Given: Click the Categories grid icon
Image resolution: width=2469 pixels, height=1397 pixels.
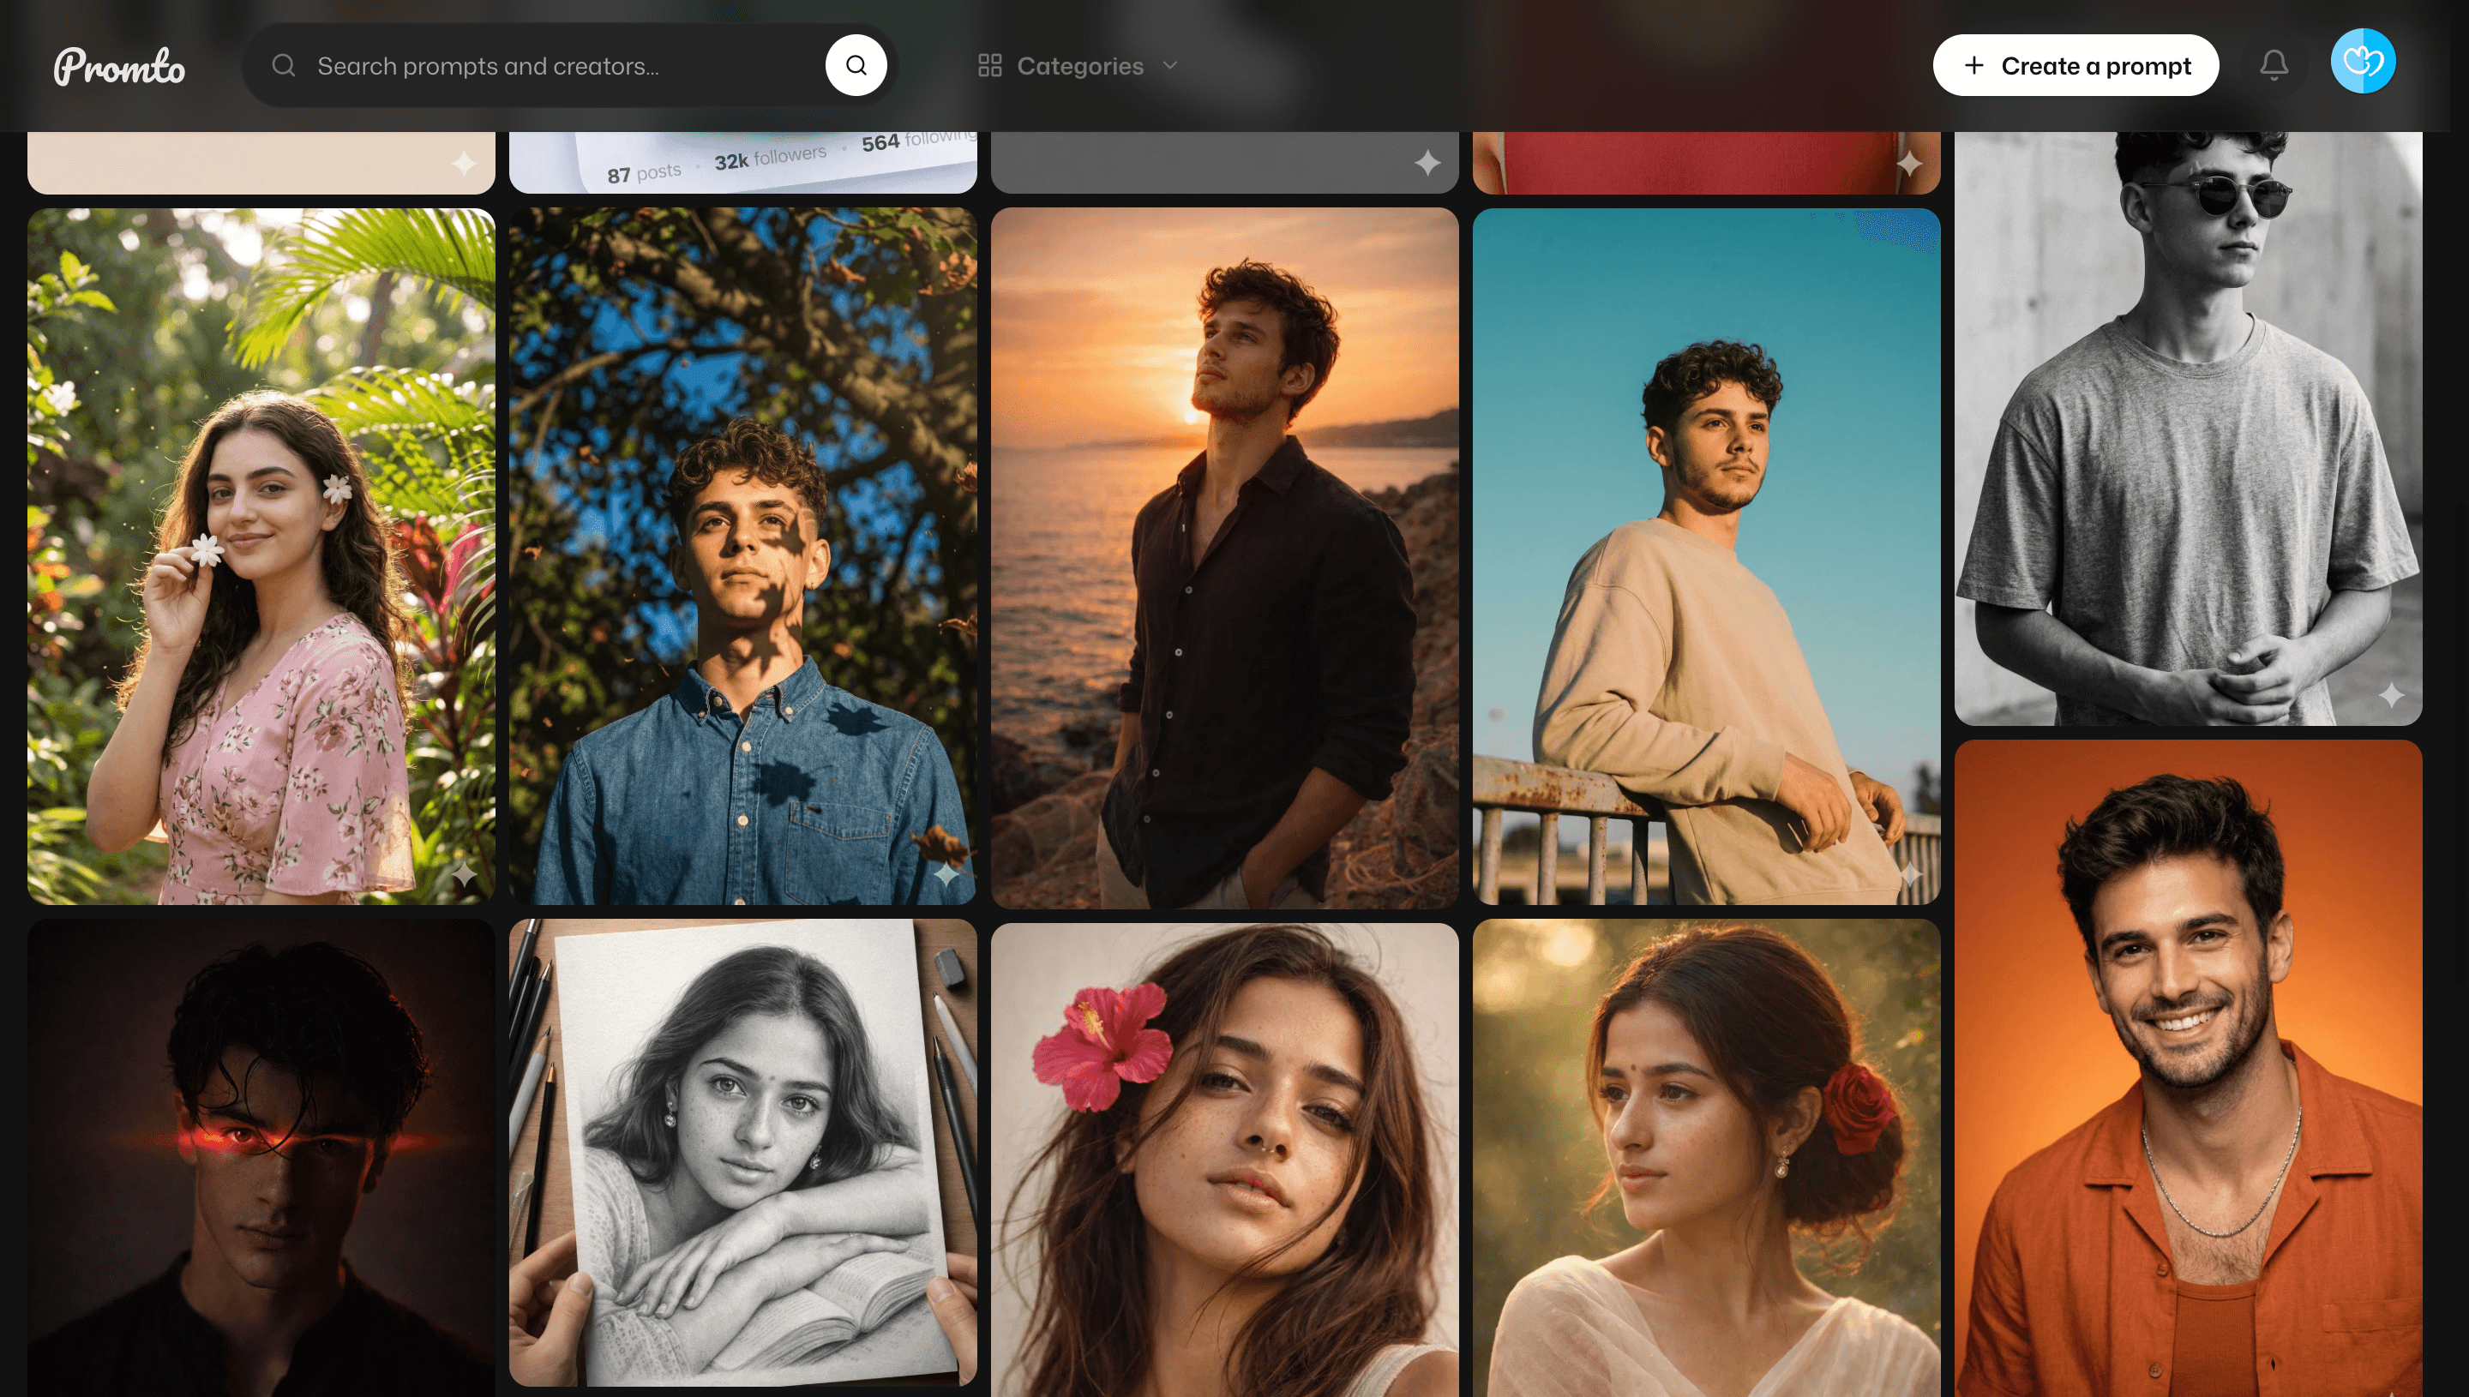Looking at the screenshot, I should [990, 64].
